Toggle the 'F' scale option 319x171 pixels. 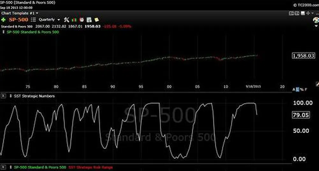(x=306, y=90)
